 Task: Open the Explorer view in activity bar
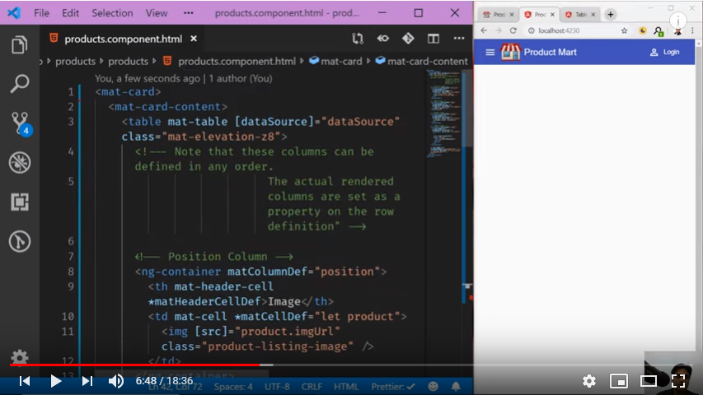(x=19, y=45)
